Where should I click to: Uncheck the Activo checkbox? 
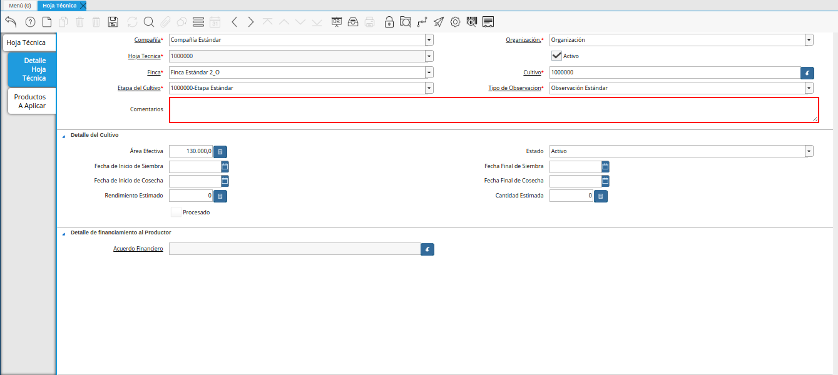coord(556,56)
